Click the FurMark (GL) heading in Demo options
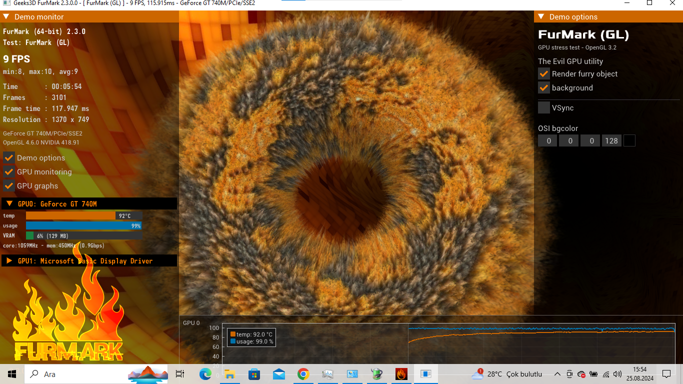 (583, 34)
